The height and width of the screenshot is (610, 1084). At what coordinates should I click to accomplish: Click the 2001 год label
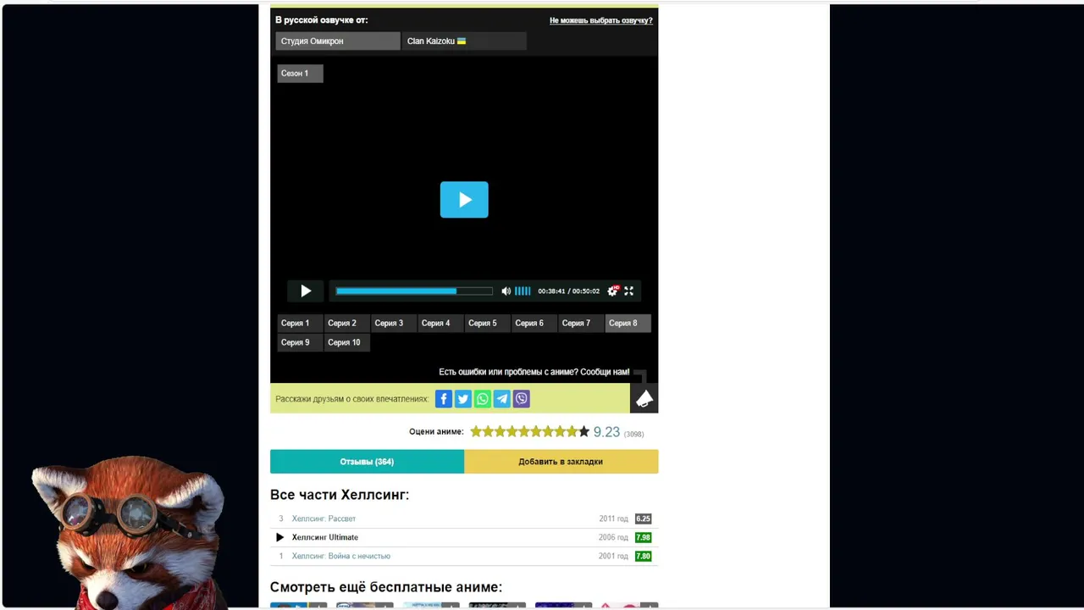(x=613, y=556)
